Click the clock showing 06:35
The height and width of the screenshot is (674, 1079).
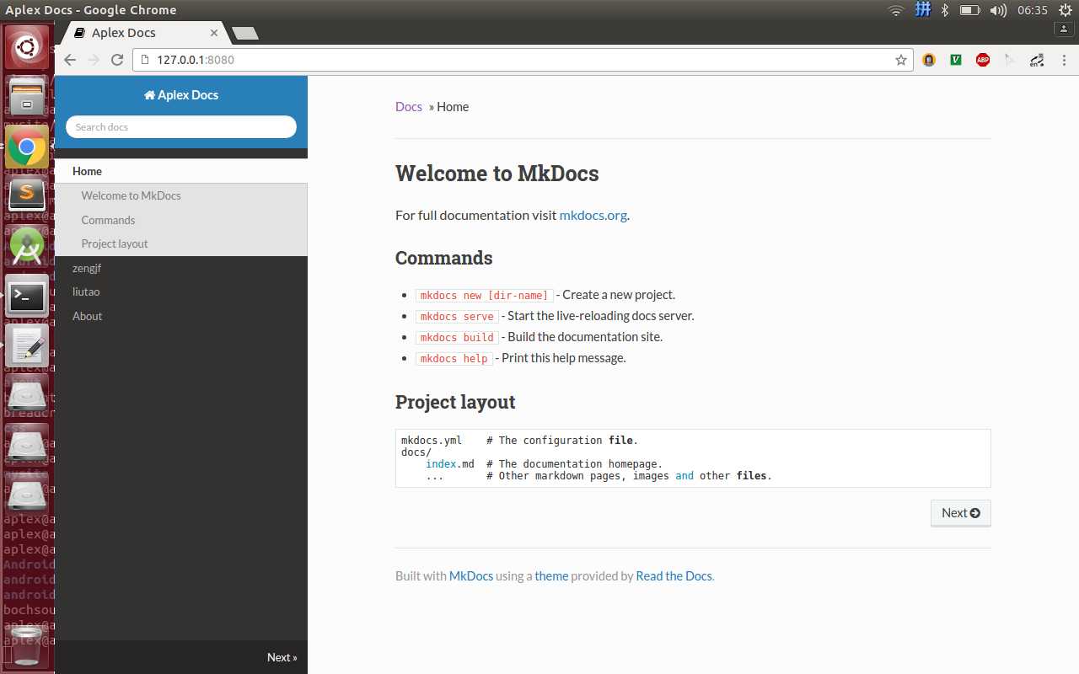(1032, 10)
